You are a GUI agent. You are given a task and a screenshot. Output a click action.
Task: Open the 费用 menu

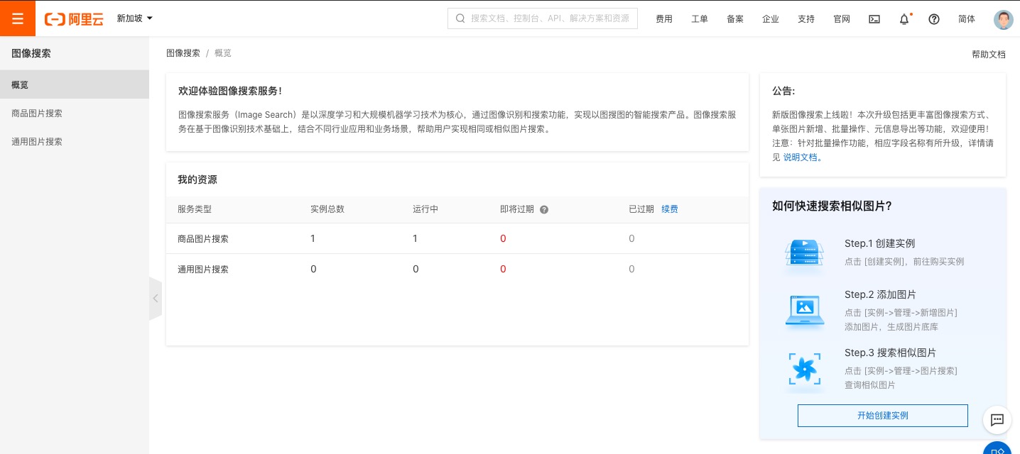(664, 19)
